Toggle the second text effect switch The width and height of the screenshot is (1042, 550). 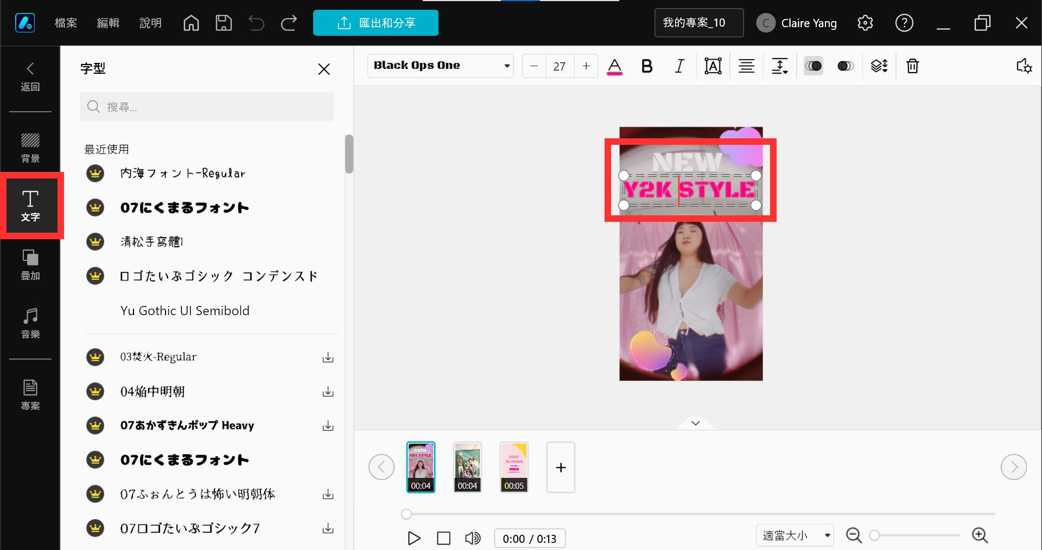845,66
